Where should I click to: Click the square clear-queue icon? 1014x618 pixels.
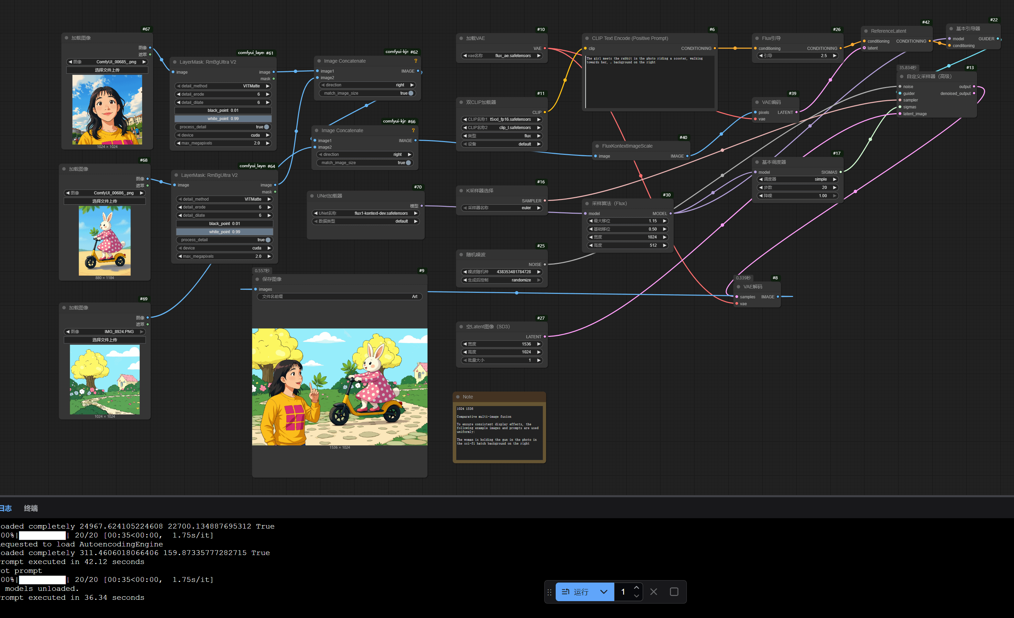click(674, 592)
